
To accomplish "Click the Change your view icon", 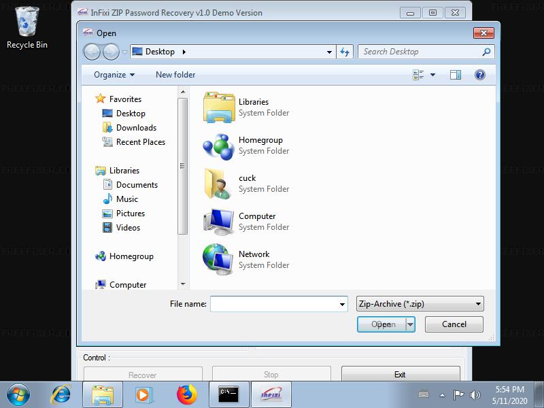I will [x=418, y=75].
